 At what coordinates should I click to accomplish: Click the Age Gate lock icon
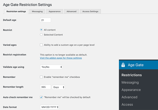123,65
